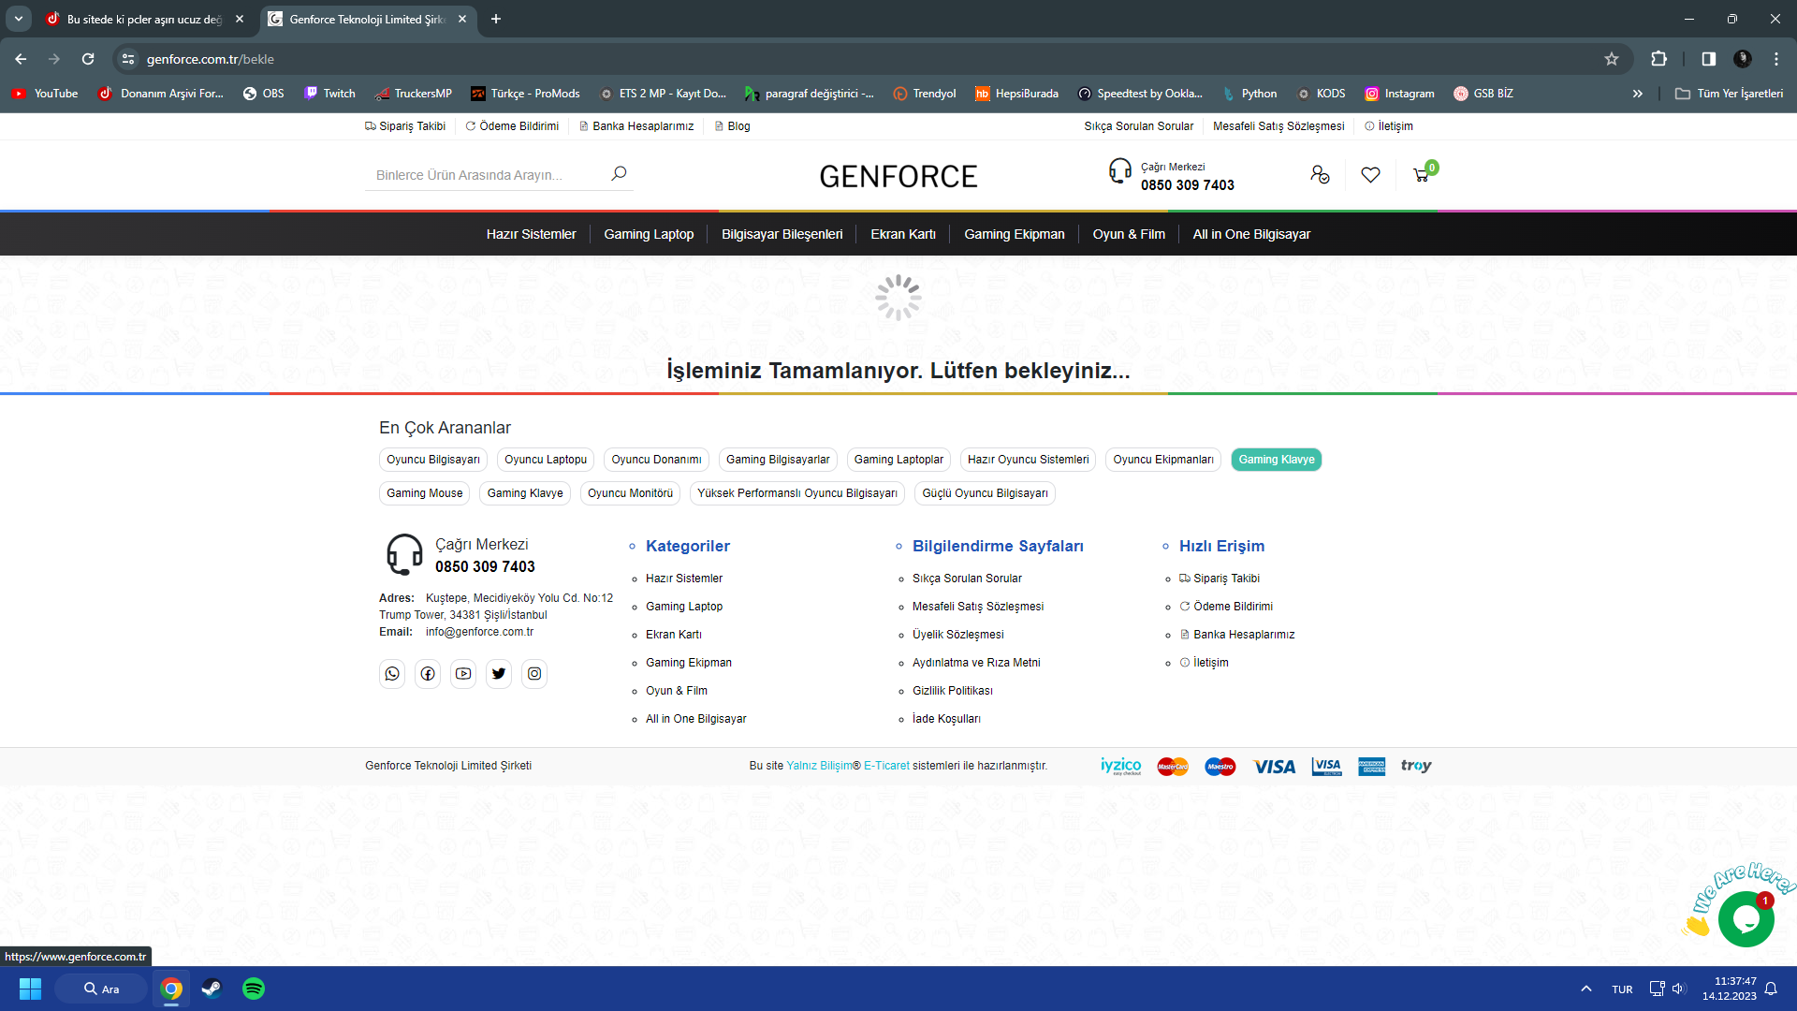Open the Gaming Laptop menu
1797x1011 pixels.
click(649, 234)
